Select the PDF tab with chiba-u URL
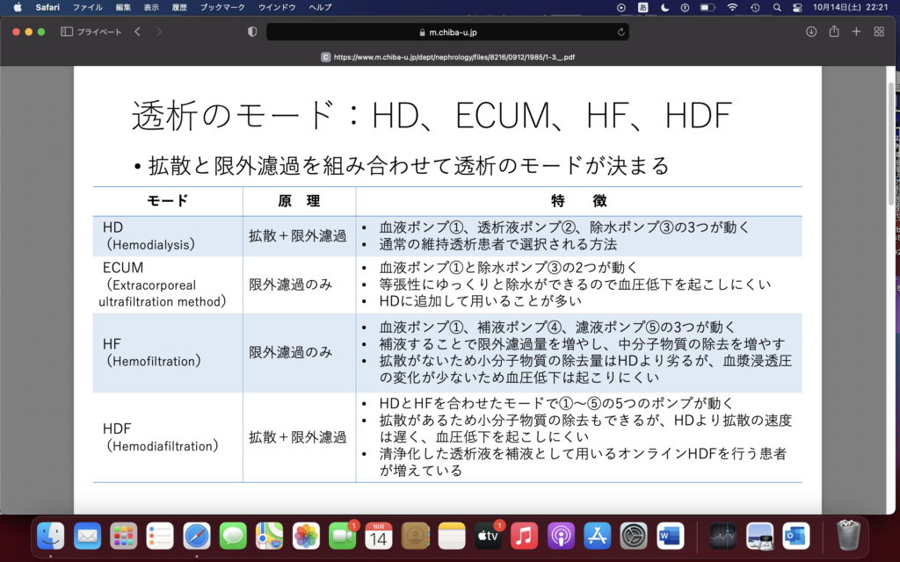This screenshot has width=900, height=562. [448, 56]
